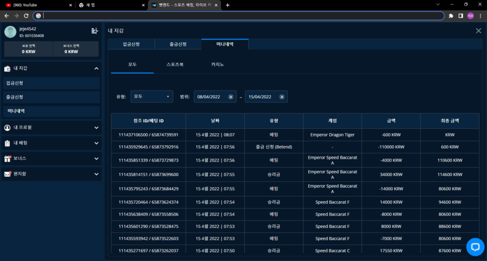
Task: Click ID 111435720464 / 65873624374
Action: (149, 202)
